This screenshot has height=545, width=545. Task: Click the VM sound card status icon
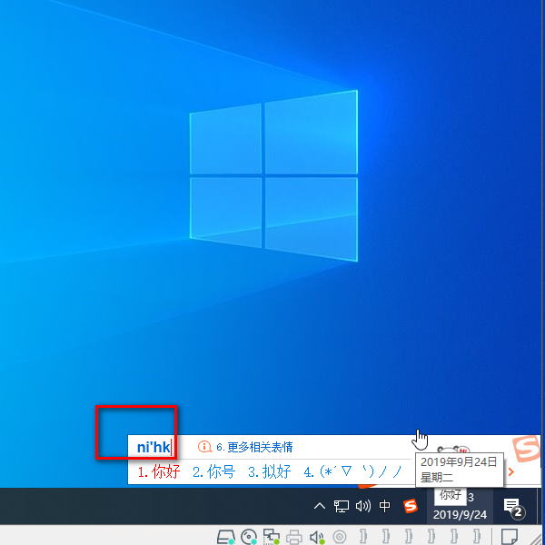(317, 538)
